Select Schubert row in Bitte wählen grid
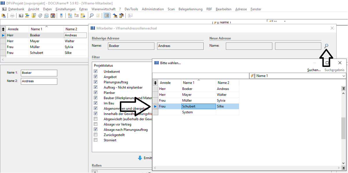The image size is (348, 173). click(199, 106)
